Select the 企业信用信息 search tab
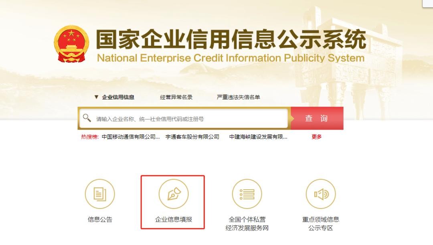The height and width of the screenshot is (245, 433). (x=118, y=97)
